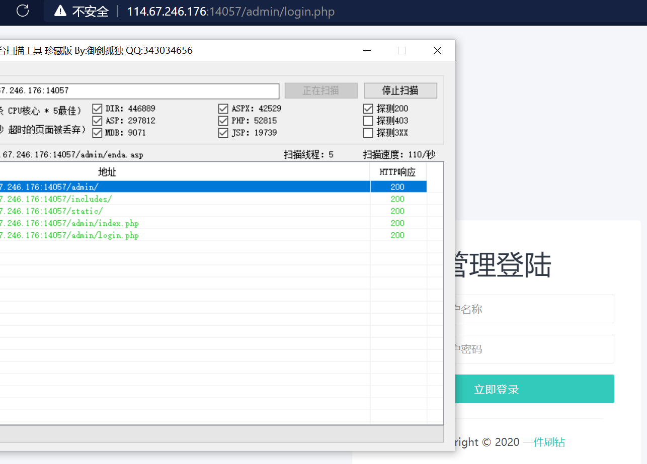This screenshot has width=647, height=464.
Task: Click the HTTP响应 column header
Action: pos(398,172)
